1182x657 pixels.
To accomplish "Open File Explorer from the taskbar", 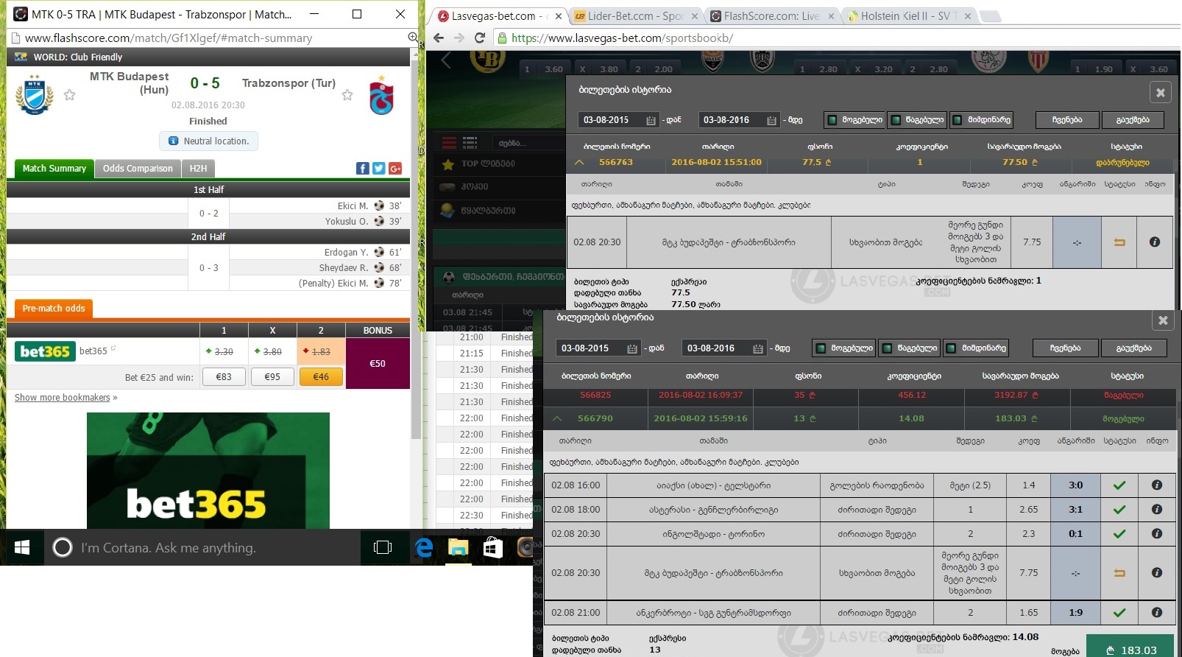I will [x=459, y=547].
